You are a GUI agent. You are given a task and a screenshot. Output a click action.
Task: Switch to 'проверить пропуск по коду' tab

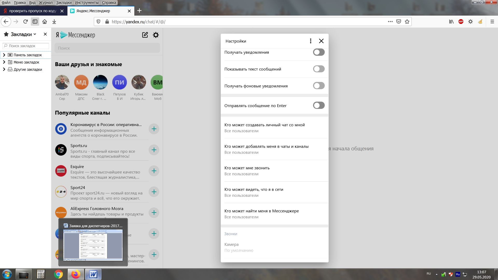[32, 11]
